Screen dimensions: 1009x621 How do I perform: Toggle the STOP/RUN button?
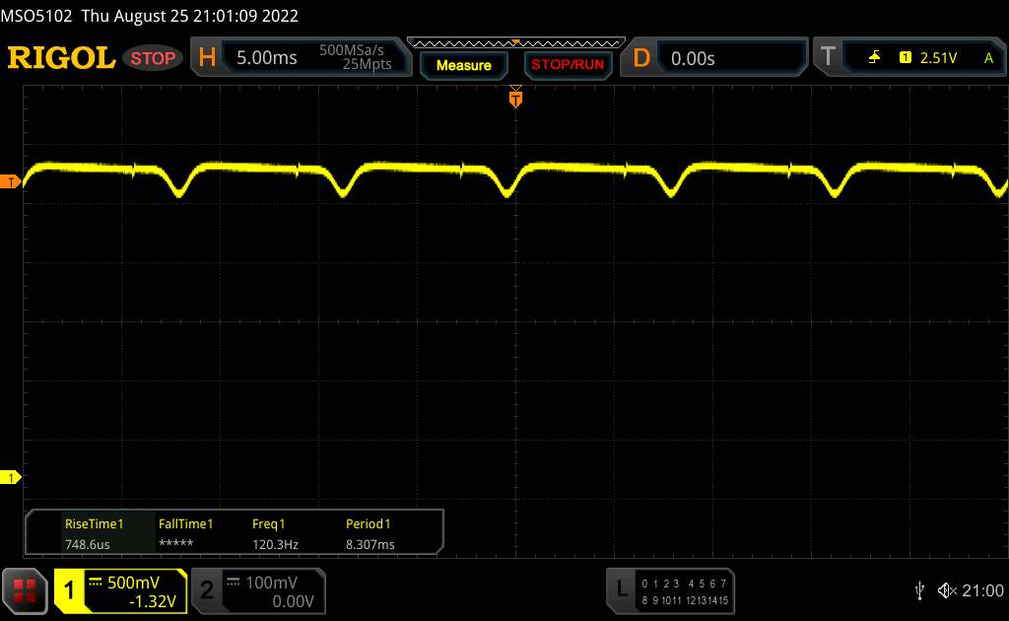click(x=568, y=65)
